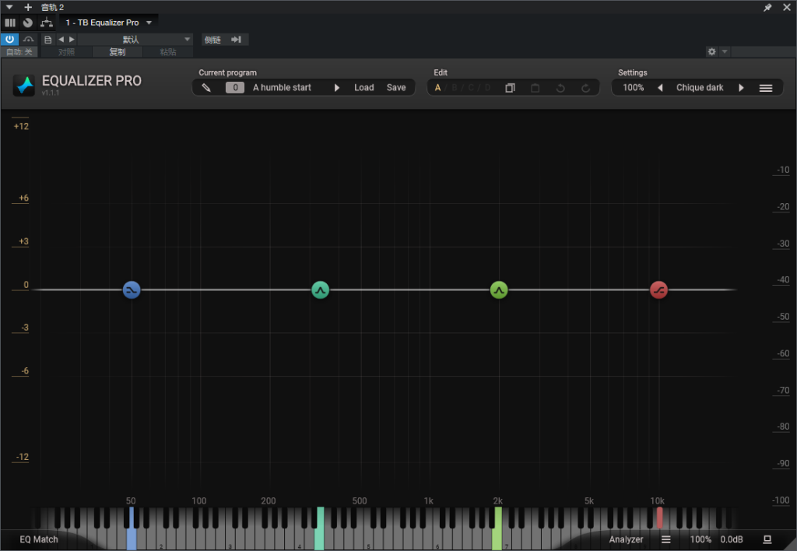This screenshot has width=797, height=551.
Task: Go to previous host preset arrow
Action: [x=61, y=39]
